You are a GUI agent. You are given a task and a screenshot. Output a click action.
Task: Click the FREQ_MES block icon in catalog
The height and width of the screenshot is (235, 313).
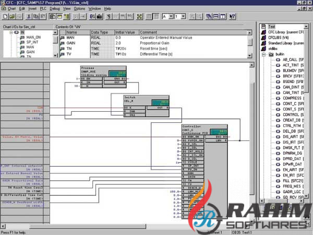pyautogui.click(x=278, y=186)
